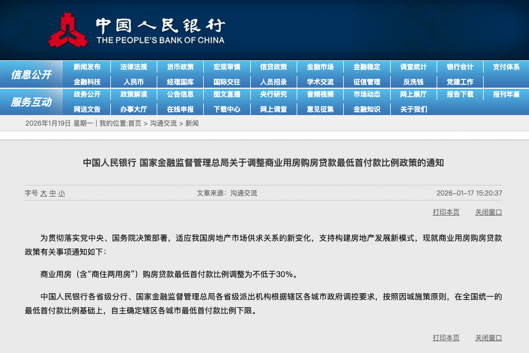The image size is (529, 353).
Task: Click top 打印本页 link below timestamp
Action: (x=446, y=212)
